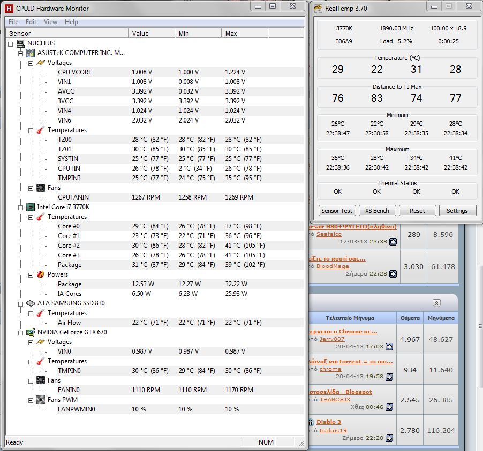Viewport: 483px width, 451px height.
Task: Click the Intel Core i7 3770K chip icon
Action: 31,207
